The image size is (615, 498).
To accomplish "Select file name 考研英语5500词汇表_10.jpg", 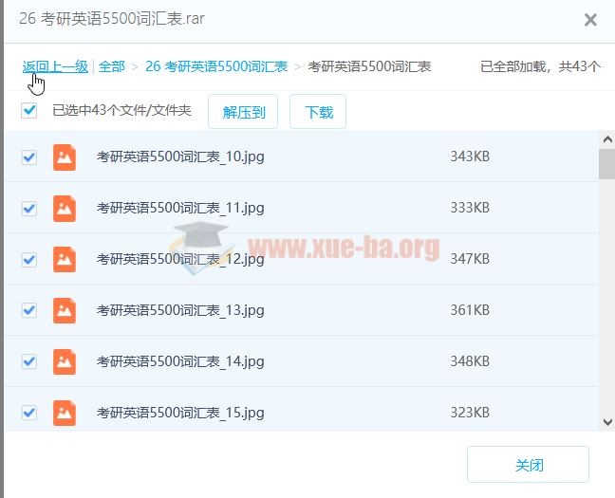I will point(180,157).
